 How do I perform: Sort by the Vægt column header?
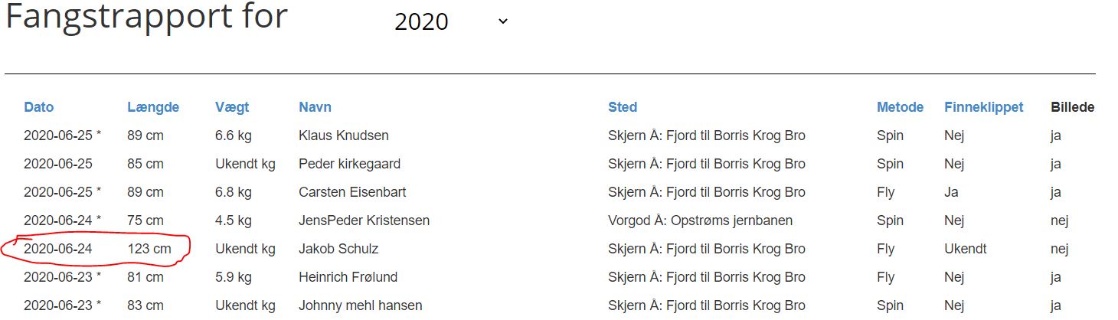pyautogui.click(x=232, y=107)
